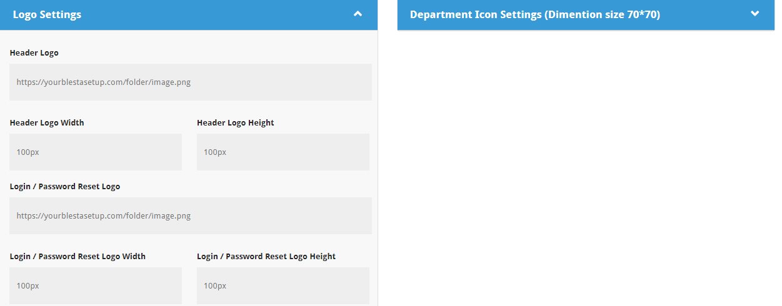782x306 pixels.
Task: Click the Department Icon Settings title text
Action: [534, 14]
